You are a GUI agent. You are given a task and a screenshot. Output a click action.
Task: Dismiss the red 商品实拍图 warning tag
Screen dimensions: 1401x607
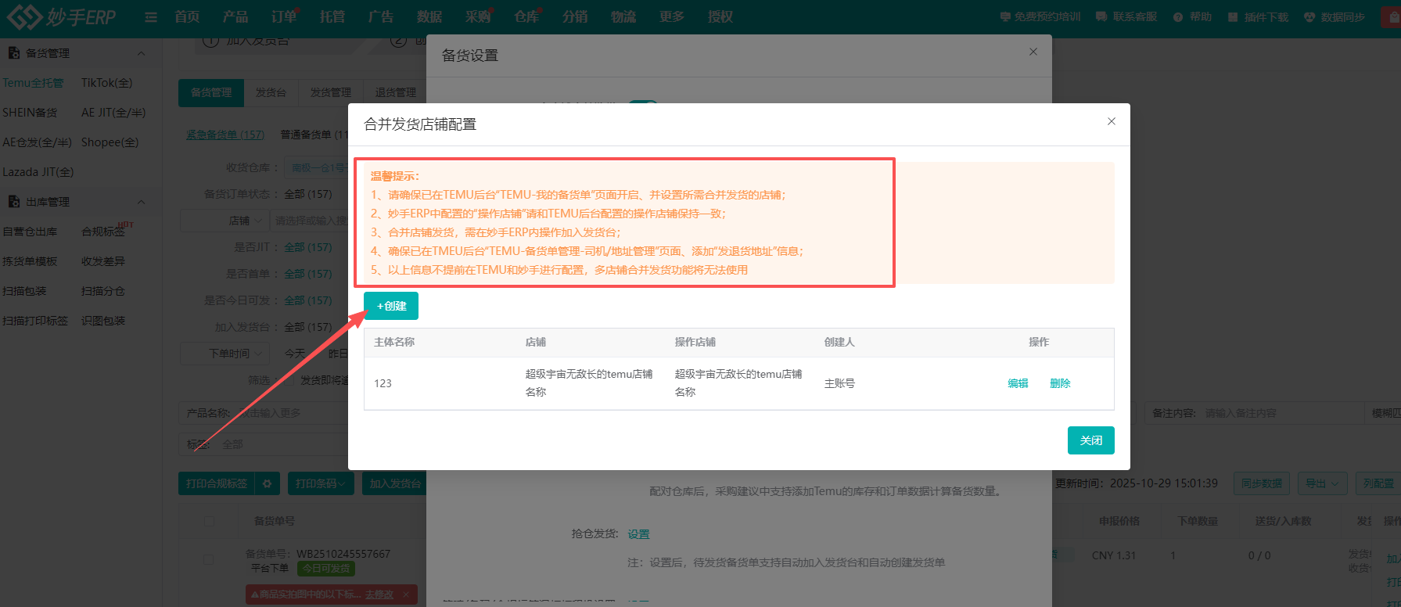[406, 594]
